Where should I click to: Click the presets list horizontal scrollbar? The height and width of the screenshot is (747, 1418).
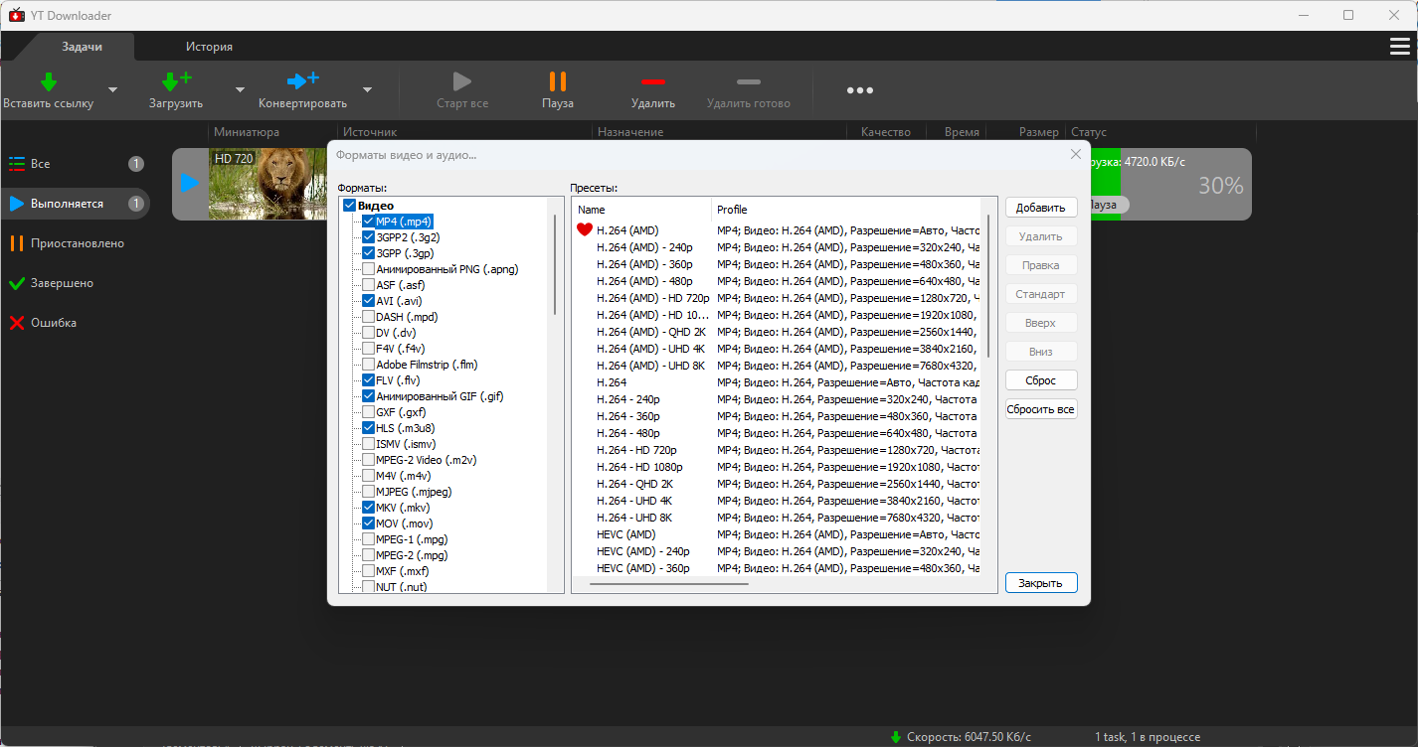pyautogui.click(x=669, y=584)
